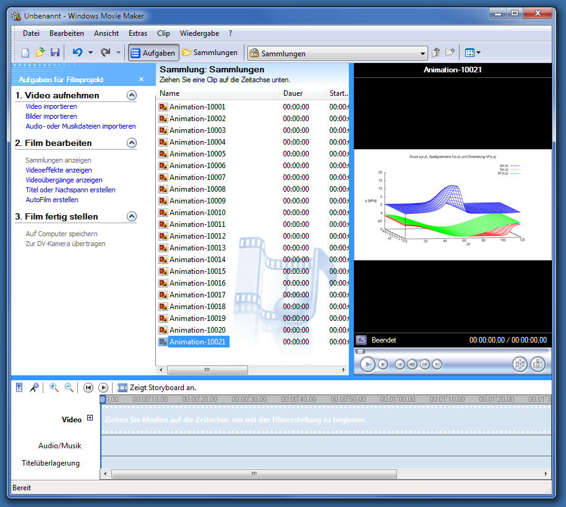Split the clip at the current frame

(x=520, y=364)
